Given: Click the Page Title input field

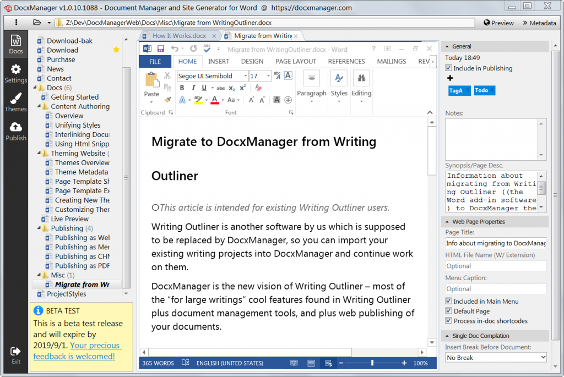Looking at the screenshot, I should pos(496,243).
